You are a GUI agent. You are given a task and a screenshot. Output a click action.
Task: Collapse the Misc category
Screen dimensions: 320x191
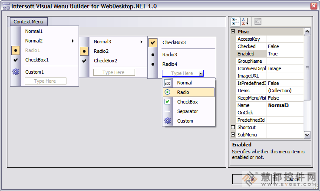pos(233,32)
